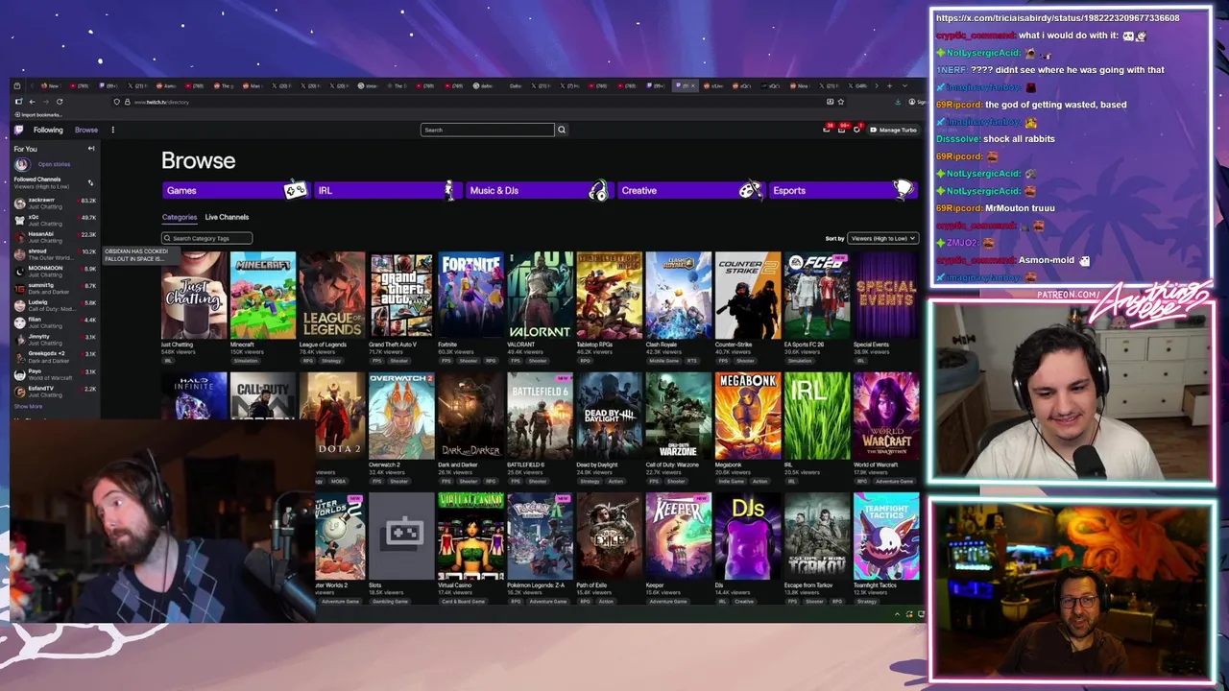Open the World of Warcraft thumbnail
Screen dimensions: 1229x691
click(885, 416)
